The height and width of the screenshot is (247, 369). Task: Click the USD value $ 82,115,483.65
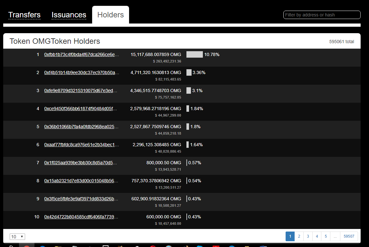coord(168,79)
